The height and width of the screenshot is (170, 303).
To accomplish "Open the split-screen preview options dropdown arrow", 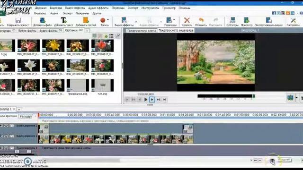I will [x=297, y=98].
